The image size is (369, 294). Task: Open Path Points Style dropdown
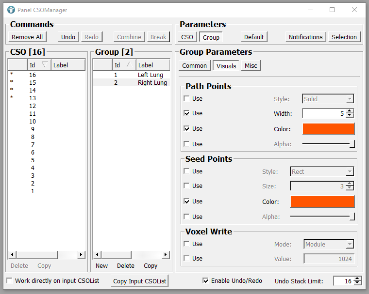click(328, 99)
